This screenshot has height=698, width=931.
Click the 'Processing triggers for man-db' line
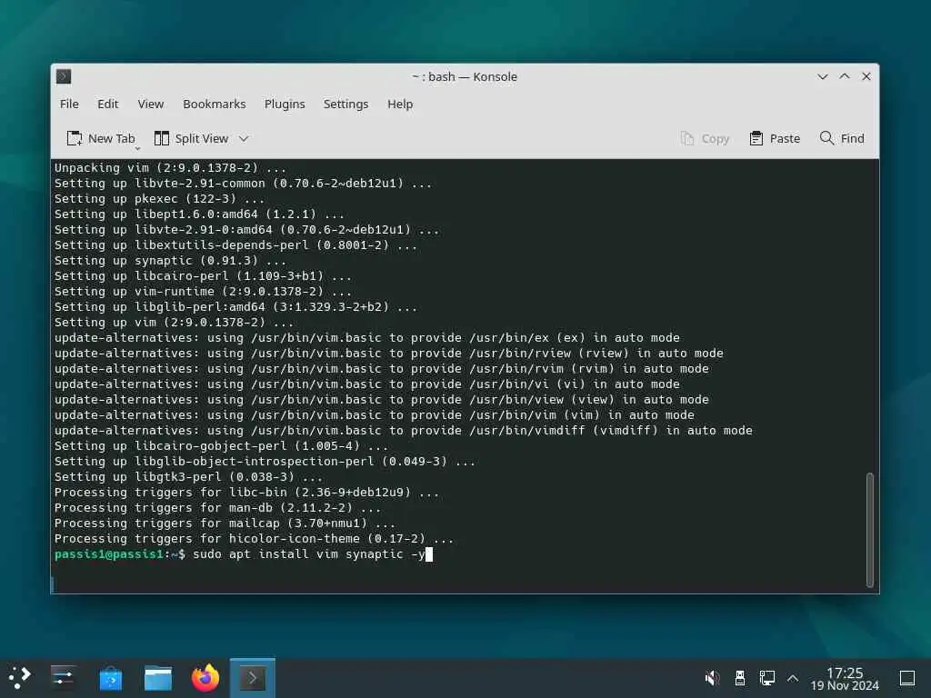pyautogui.click(x=217, y=507)
